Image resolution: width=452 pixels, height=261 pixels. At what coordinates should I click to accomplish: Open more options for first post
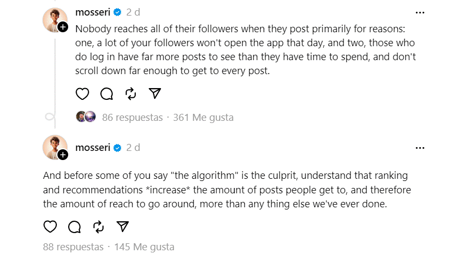420,13
